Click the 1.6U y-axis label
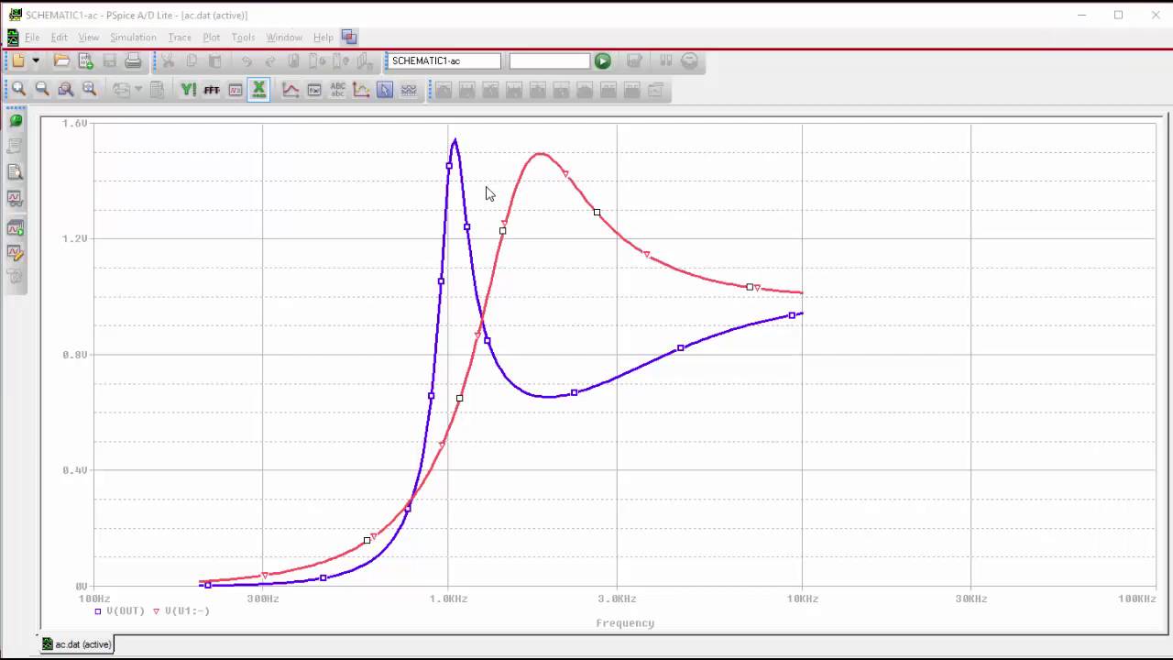Screen dimensions: 1173x660 75,123
